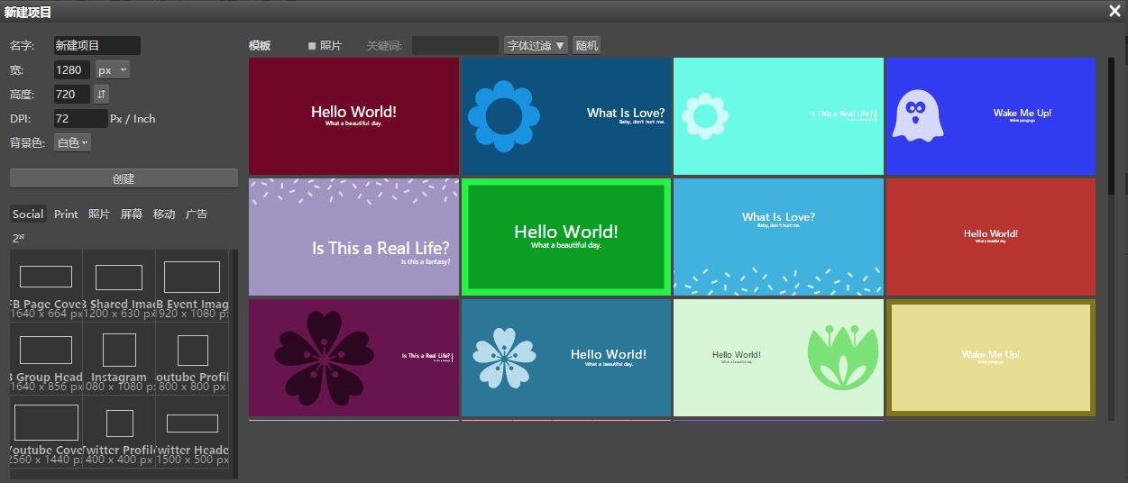Screen dimensions: 1128x483
Task: Enable the 照片 checkbox
Action: tap(312, 46)
